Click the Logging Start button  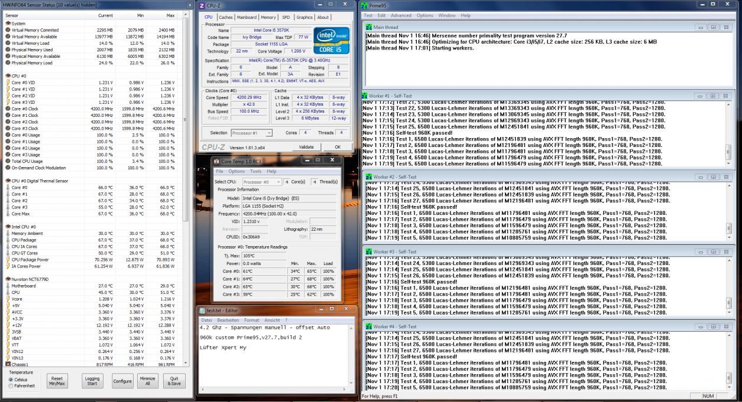[x=92, y=381]
